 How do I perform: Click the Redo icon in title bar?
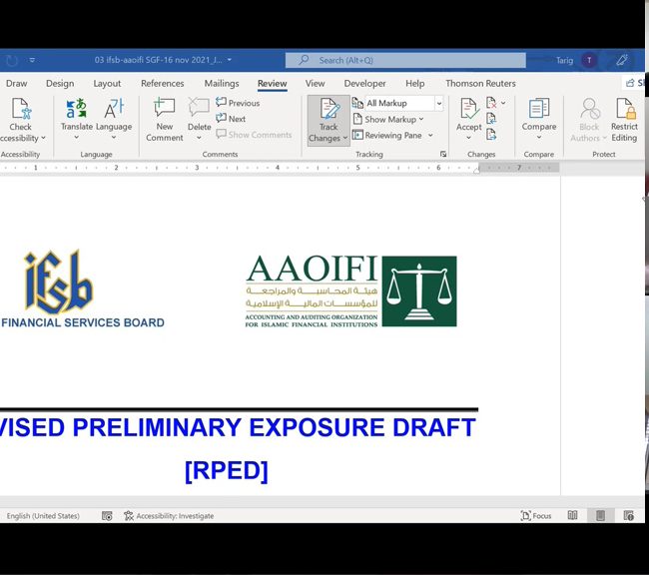(12, 61)
